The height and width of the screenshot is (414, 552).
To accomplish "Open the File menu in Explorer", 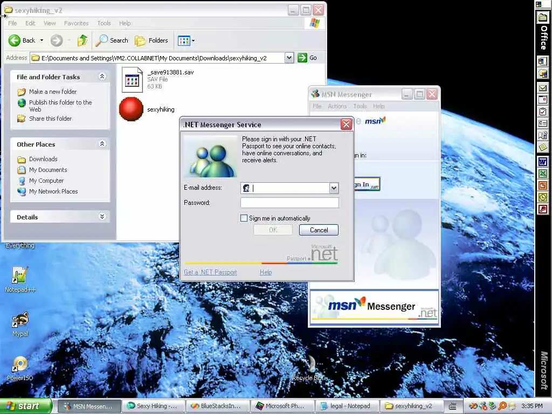I will click(12, 23).
